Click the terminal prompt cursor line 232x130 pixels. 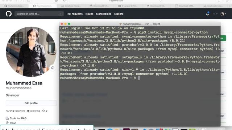pyautogui.click(x=100, y=78)
